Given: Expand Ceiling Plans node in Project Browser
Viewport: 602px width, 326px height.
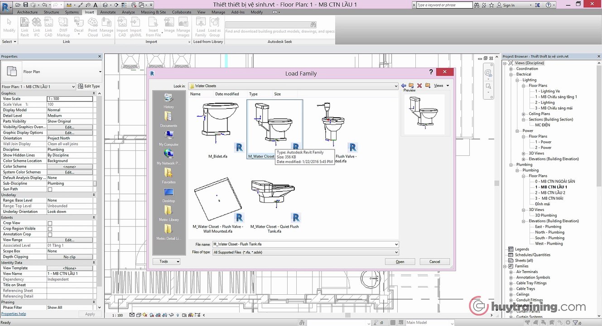Looking at the screenshot, I should click(524, 114).
